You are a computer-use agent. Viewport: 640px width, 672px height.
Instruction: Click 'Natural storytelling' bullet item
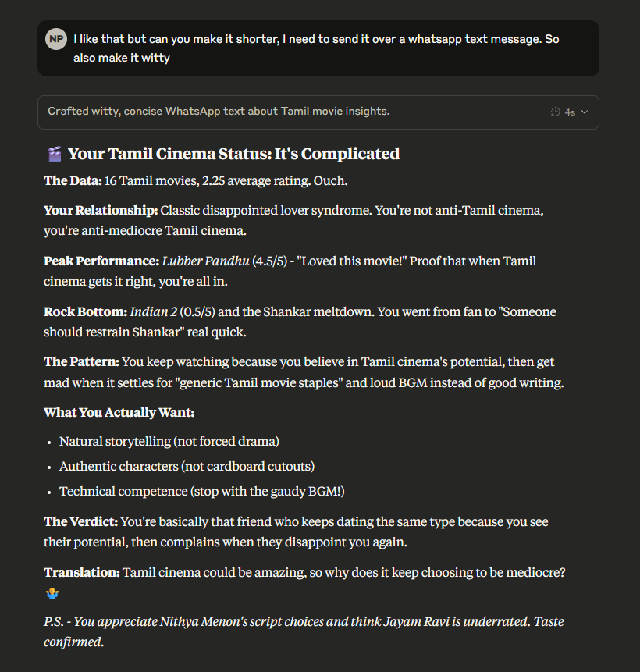169,442
